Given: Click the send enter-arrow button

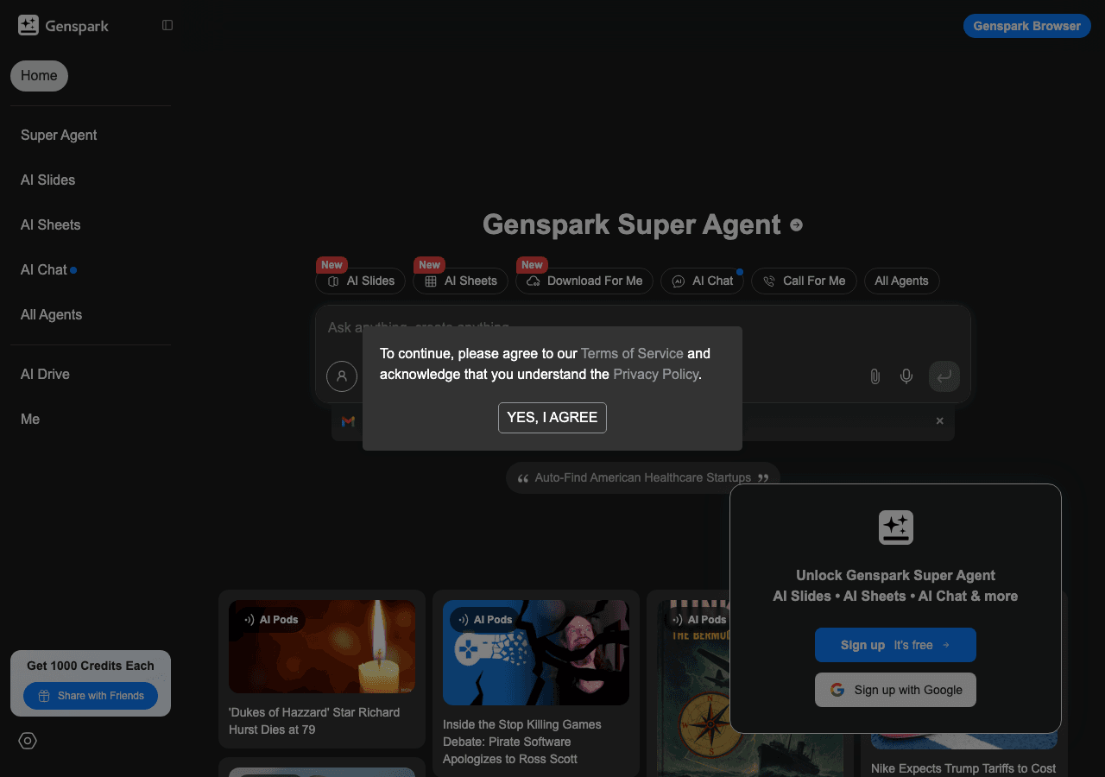Looking at the screenshot, I should (x=944, y=376).
